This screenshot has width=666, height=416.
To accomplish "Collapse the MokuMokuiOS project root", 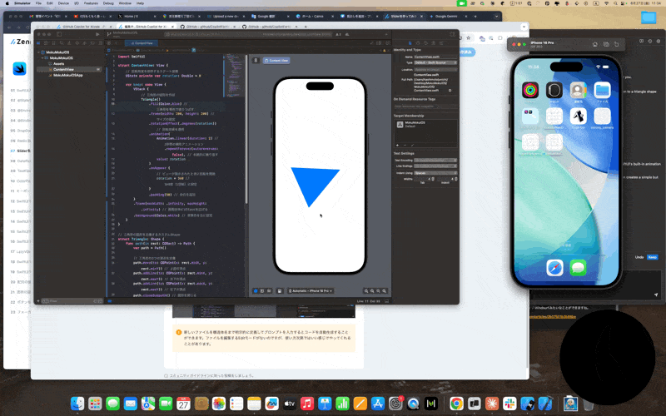I will [38, 52].
